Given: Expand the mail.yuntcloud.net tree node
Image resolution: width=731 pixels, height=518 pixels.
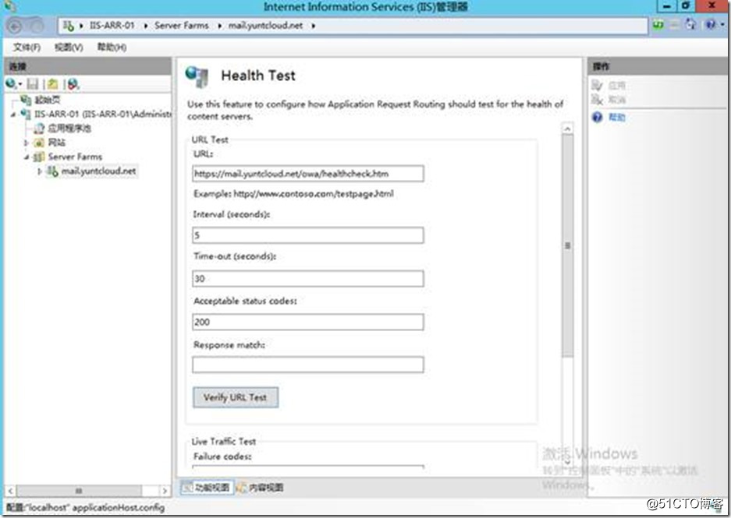Looking at the screenshot, I should [40, 171].
